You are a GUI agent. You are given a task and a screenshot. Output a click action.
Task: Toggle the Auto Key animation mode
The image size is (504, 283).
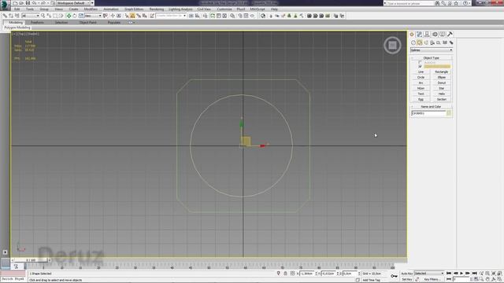(406, 274)
